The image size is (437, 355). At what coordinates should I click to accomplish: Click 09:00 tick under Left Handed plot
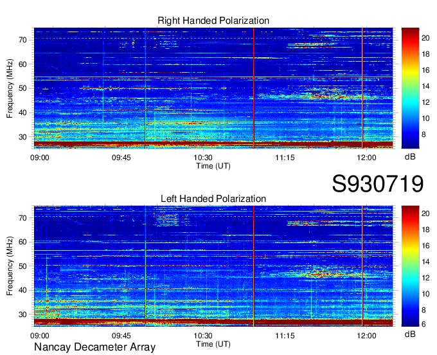point(40,336)
